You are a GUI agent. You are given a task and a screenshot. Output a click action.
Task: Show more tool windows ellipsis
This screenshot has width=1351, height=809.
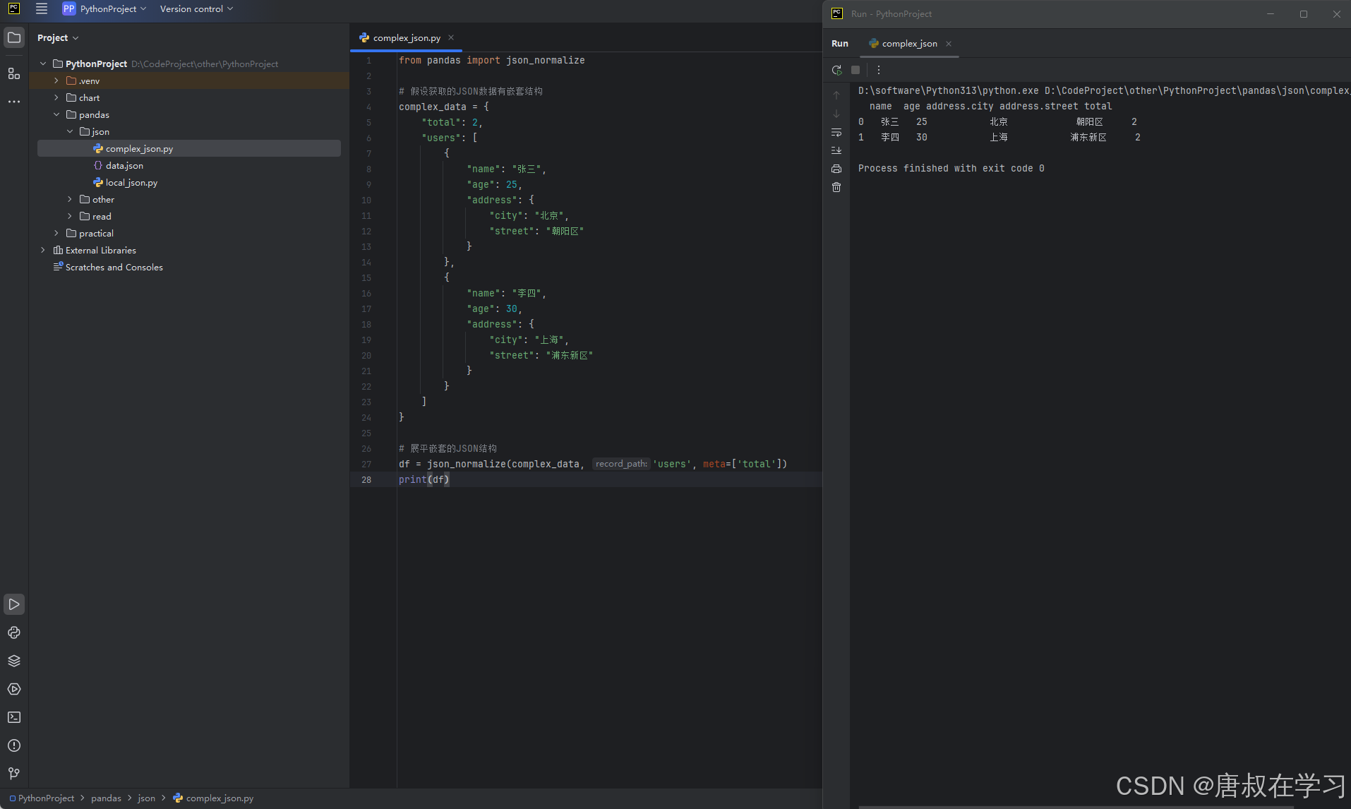coord(14,102)
